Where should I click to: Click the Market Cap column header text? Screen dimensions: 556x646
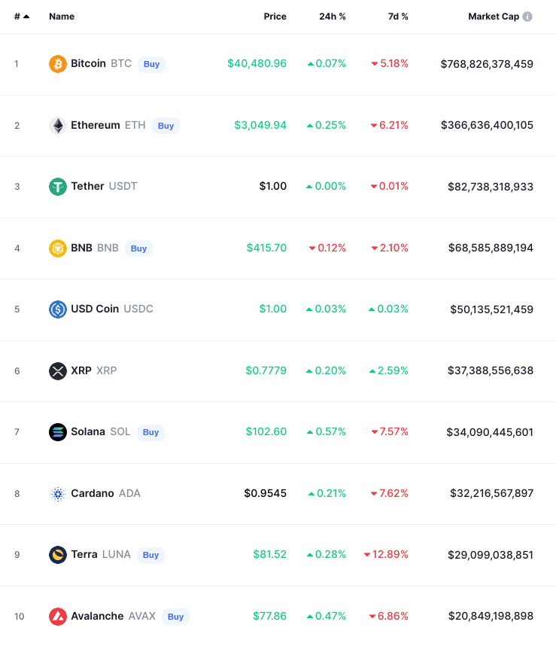click(x=493, y=17)
